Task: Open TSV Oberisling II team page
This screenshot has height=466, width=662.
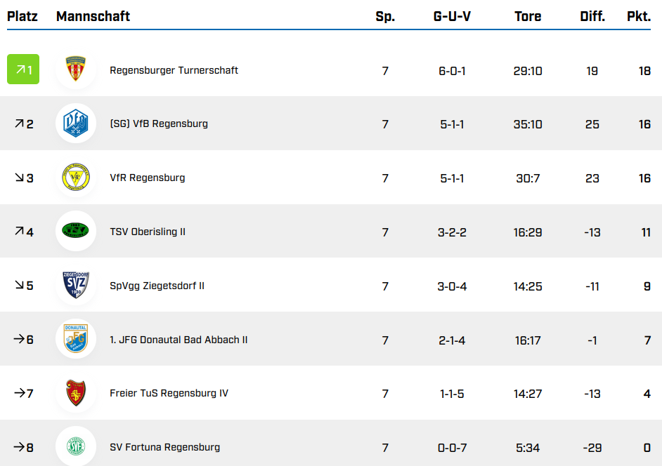Action: point(148,232)
